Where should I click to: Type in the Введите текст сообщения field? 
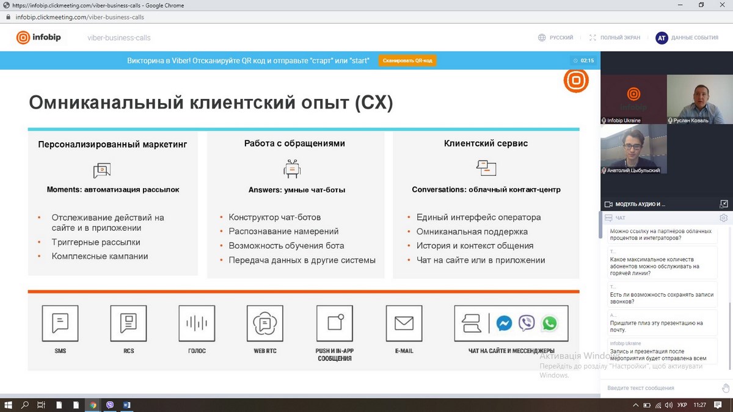click(x=660, y=388)
